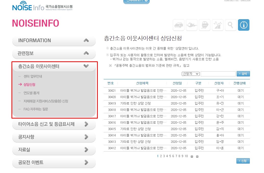
Task: Click the search keyword input field
Action: pyautogui.click(x=218, y=74)
